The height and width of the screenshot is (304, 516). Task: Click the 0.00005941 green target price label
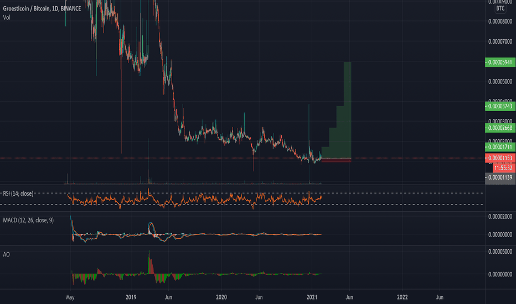coord(500,62)
